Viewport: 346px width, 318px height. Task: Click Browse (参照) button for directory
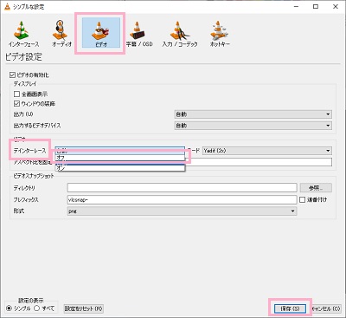point(316,188)
